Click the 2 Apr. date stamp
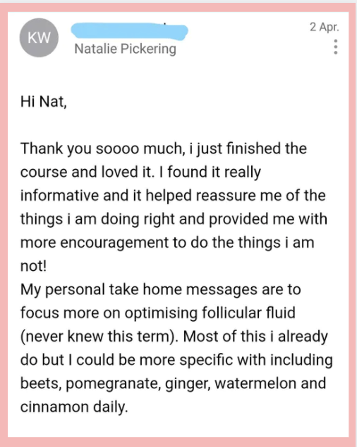The width and height of the screenshot is (357, 447). pos(325,27)
